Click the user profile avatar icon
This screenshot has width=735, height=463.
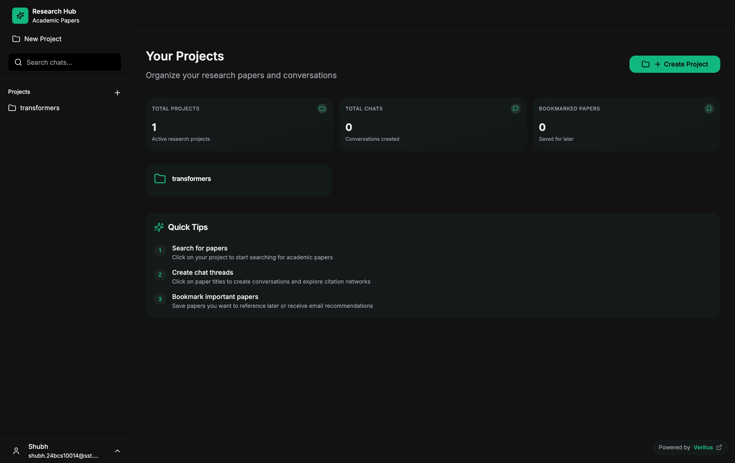coord(16,451)
